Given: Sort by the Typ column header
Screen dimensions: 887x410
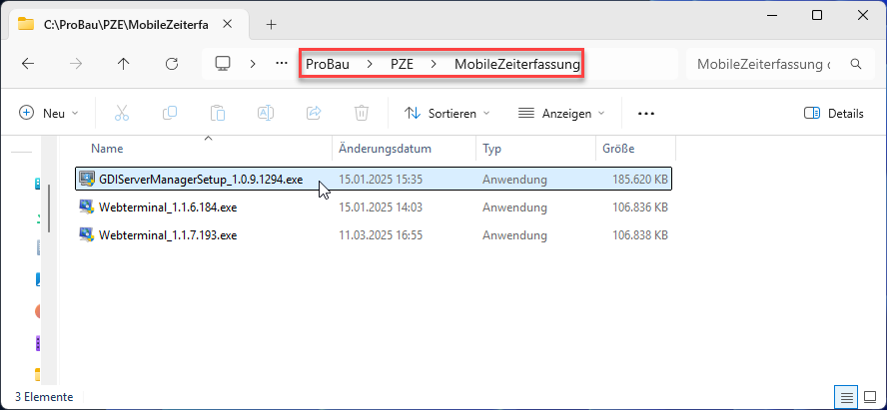Looking at the screenshot, I should pyautogui.click(x=535, y=149).
